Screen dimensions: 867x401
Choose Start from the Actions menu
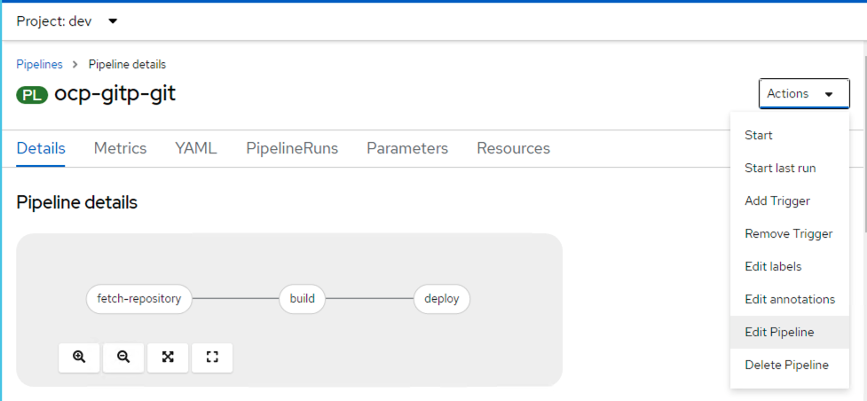[759, 136]
